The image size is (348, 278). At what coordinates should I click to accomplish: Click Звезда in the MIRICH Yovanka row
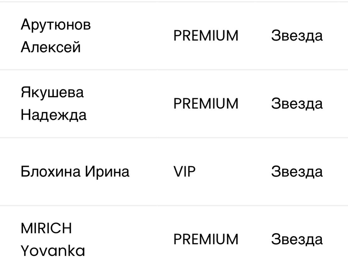pos(297,240)
